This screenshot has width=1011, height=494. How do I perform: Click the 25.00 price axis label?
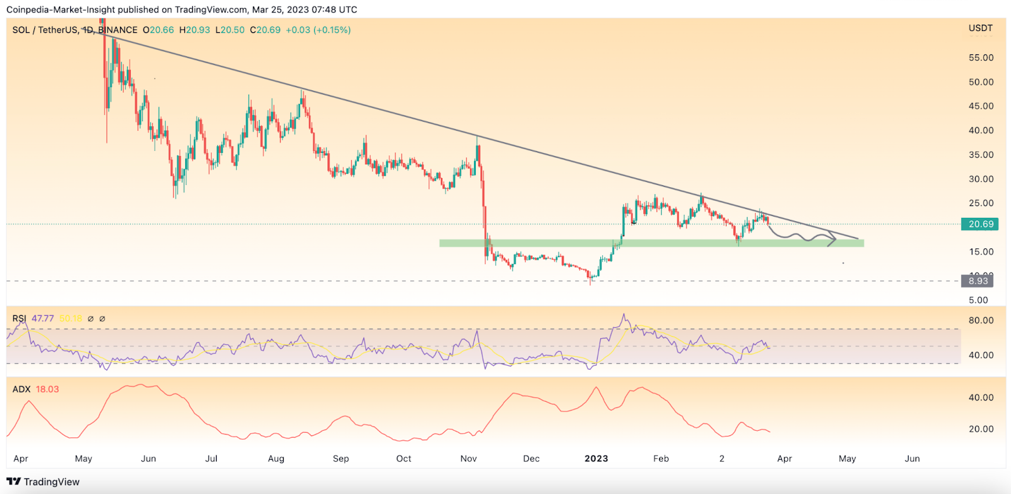[x=981, y=203]
